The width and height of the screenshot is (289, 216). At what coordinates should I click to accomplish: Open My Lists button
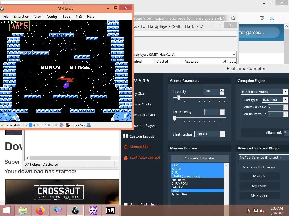coord(259,176)
